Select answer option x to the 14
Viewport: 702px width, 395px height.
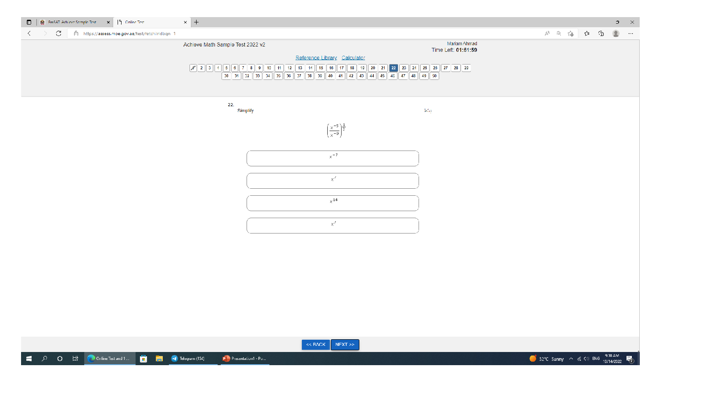tap(333, 203)
